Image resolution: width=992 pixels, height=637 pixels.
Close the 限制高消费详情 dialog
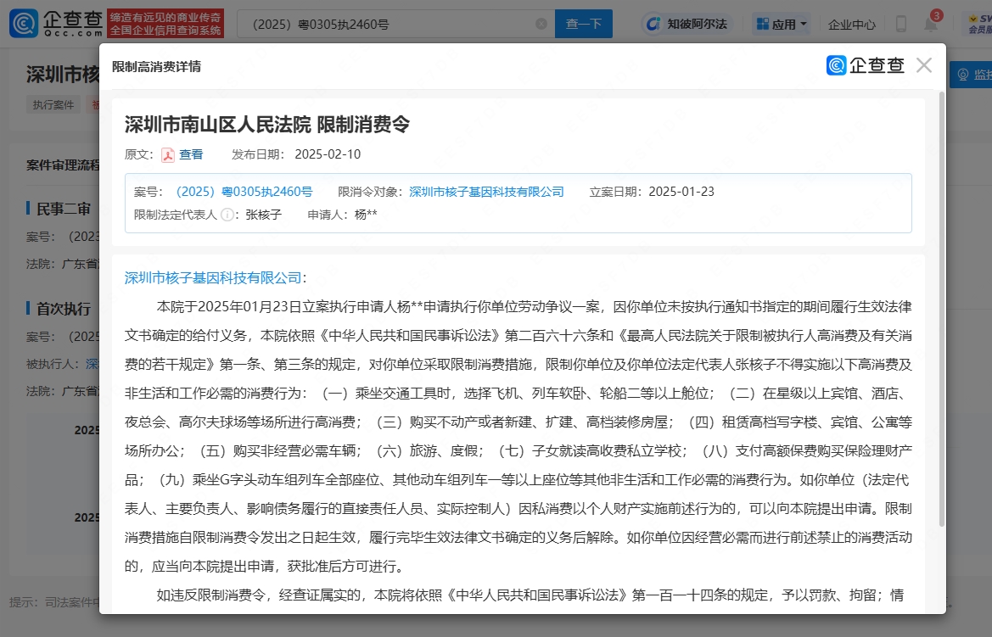point(923,65)
